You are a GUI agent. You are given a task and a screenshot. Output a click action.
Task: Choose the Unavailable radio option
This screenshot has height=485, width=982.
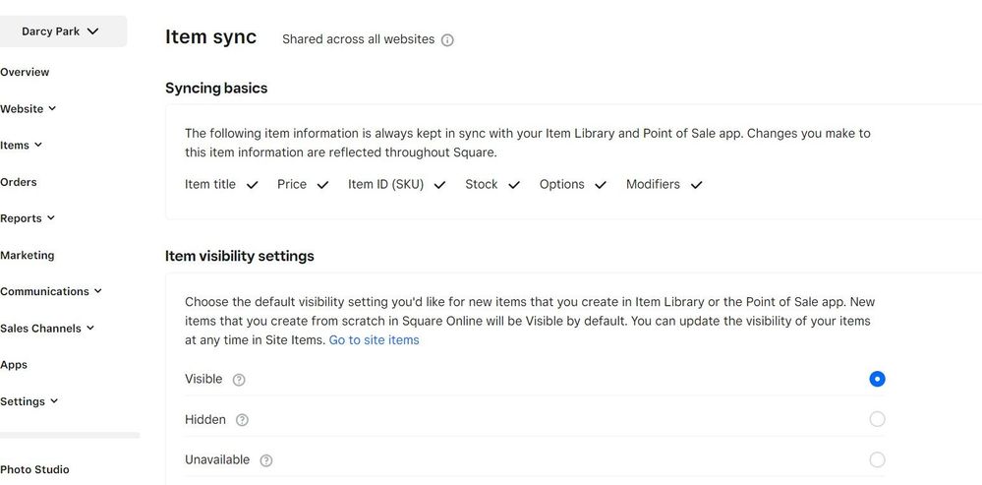877,459
